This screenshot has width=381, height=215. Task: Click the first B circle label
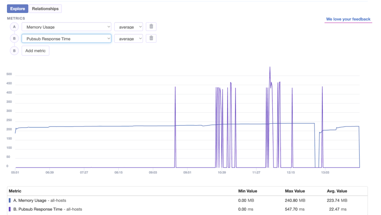[x=15, y=38]
